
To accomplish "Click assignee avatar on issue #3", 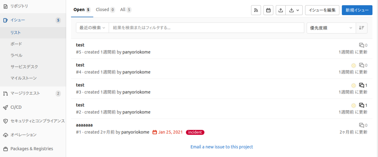I will tap(353, 85).
